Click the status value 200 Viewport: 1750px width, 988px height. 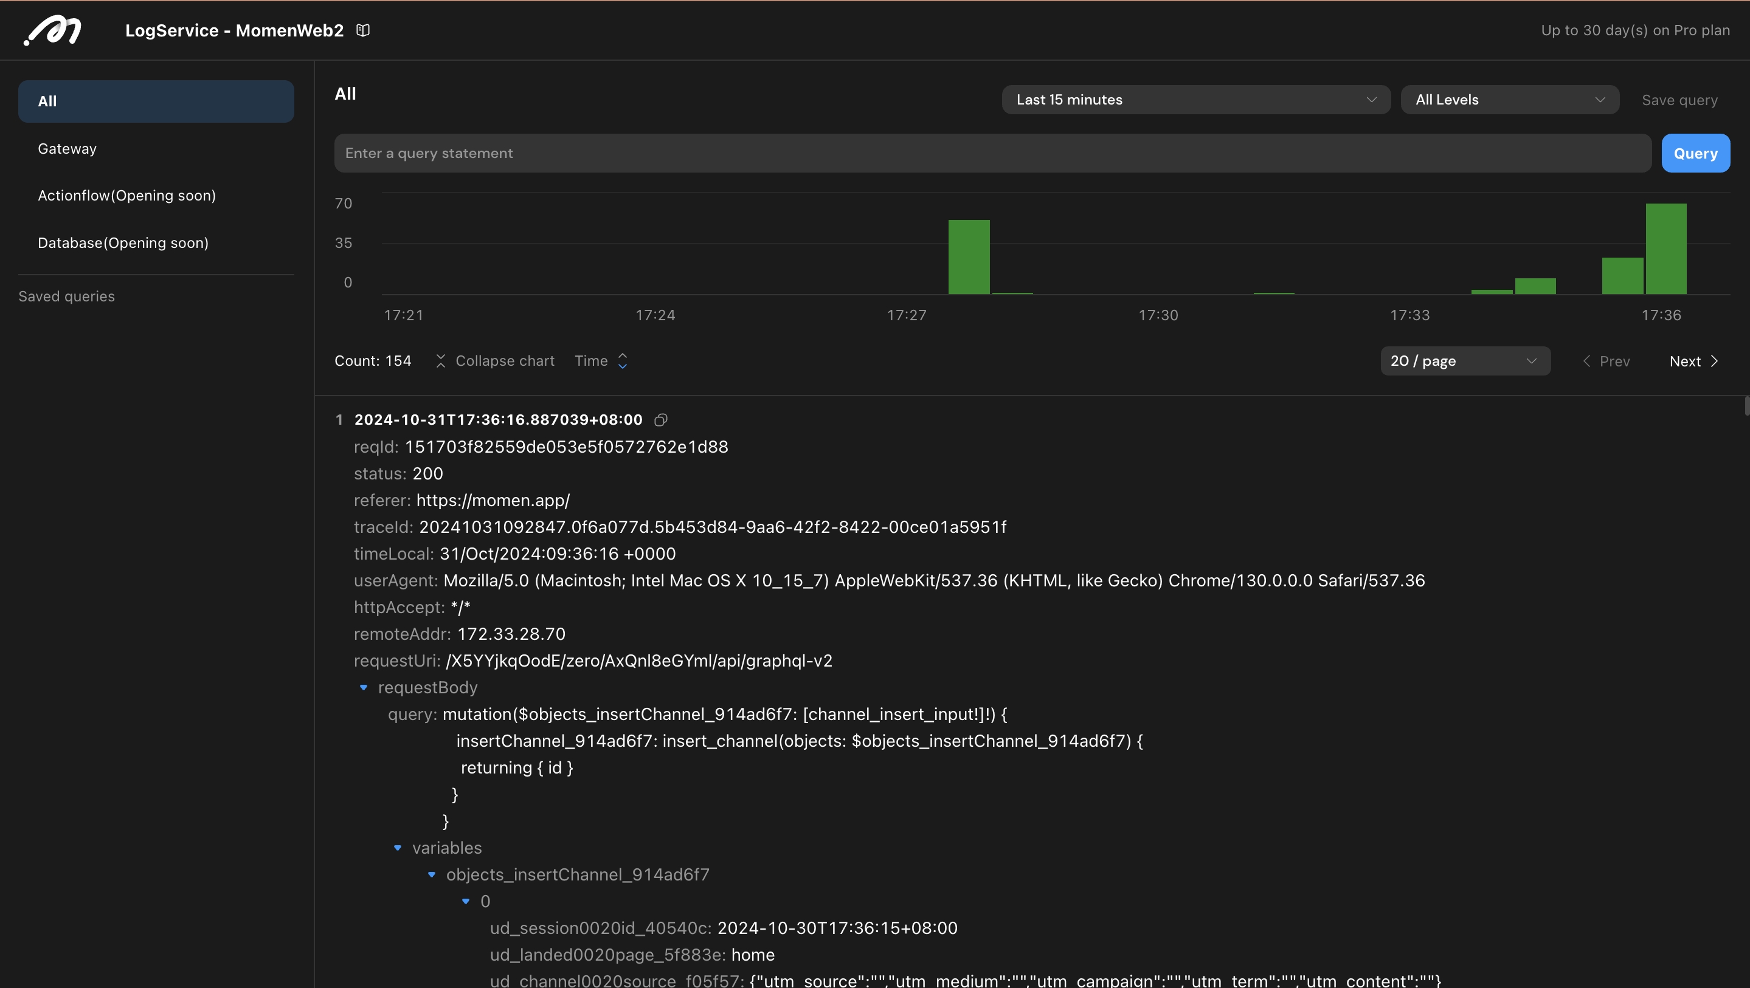pos(428,474)
